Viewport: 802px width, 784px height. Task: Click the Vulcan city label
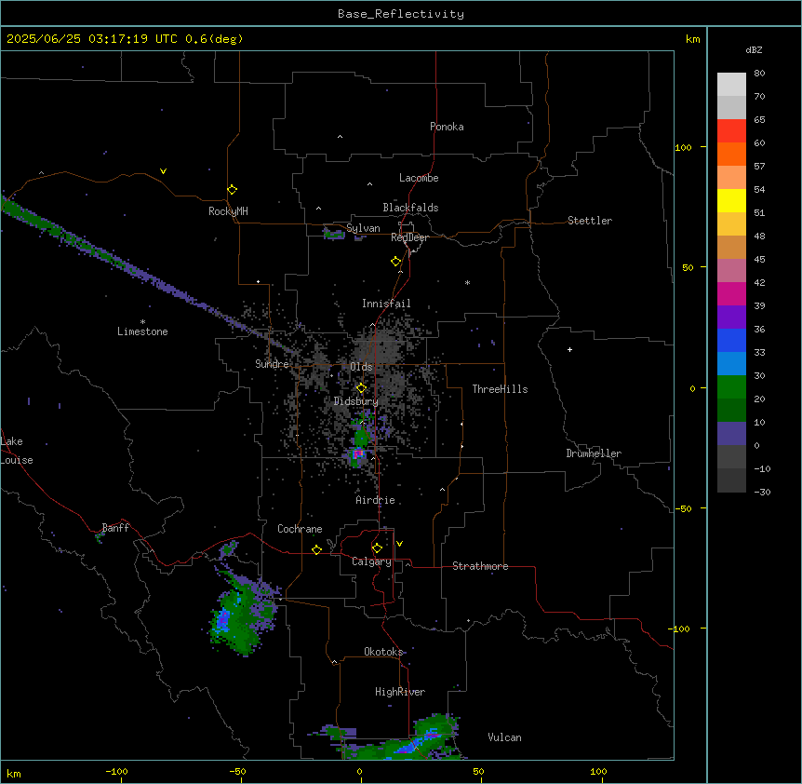(x=505, y=737)
